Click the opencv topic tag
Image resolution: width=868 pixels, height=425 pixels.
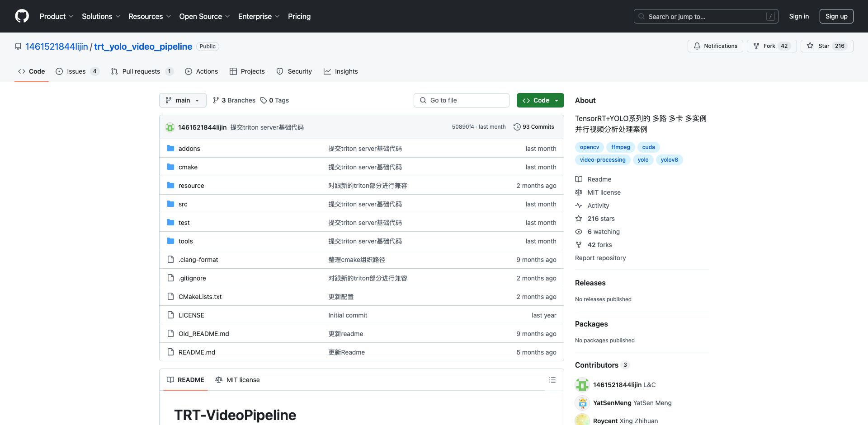click(x=590, y=147)
